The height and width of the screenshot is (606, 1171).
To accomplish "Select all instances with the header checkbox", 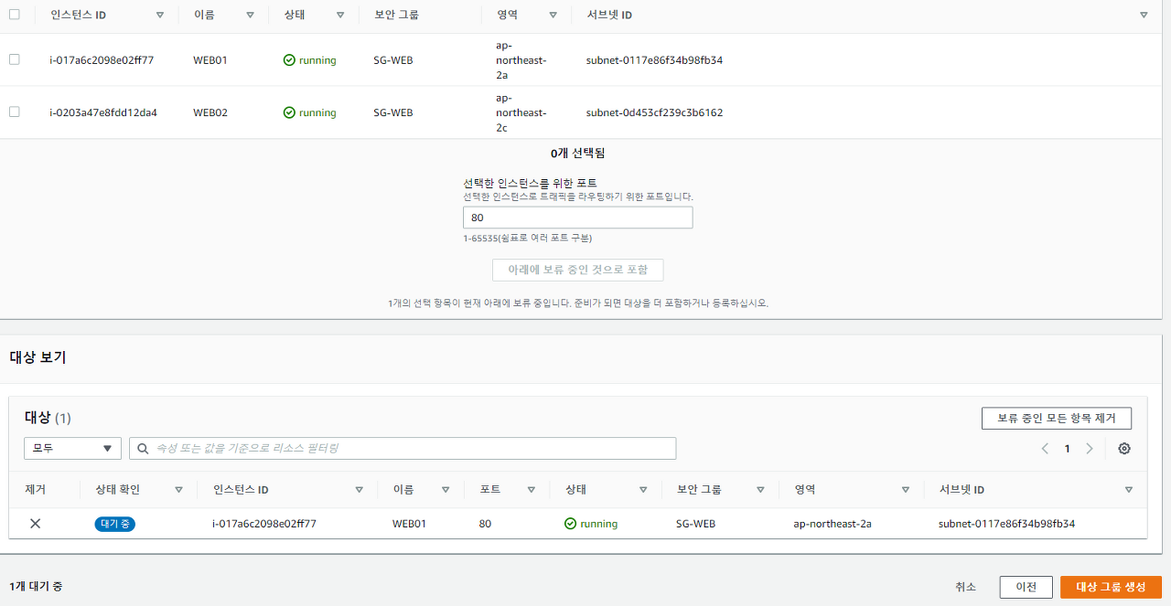I will [x=14, y=15].
